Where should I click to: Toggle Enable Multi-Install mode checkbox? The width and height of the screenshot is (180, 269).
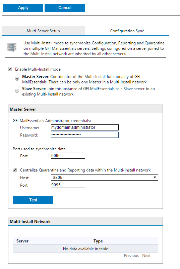10,69
